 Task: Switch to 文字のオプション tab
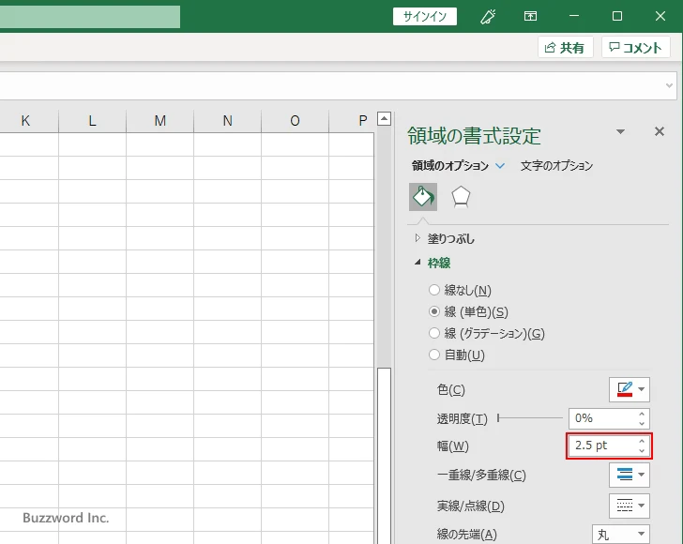click(x=556, y=165)
